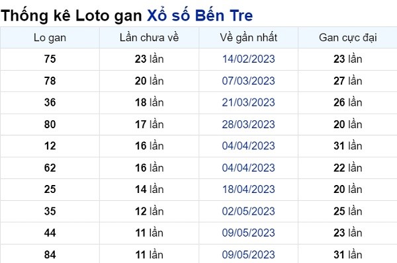Image resolution: width=397 pixels, height=263 pixels.
Task: Open the 28/03/2023 draw date
Action: pyautogui.click(x=248, y=124)
